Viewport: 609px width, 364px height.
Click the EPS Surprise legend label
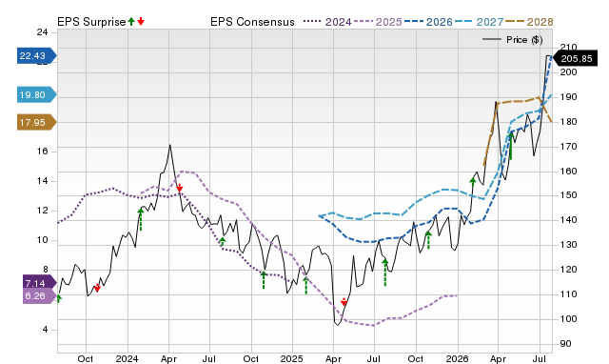(91, 22)
